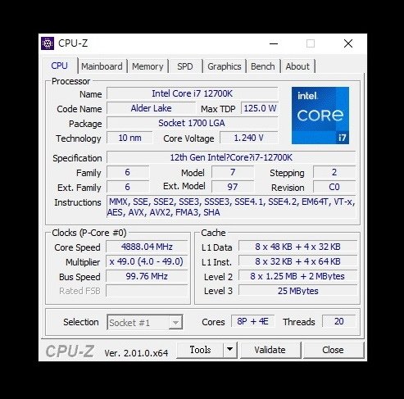Click the Ext. Model value 97
Viewport: 404px width, 399px height.
pyautogui.click(x=233, y=187)
